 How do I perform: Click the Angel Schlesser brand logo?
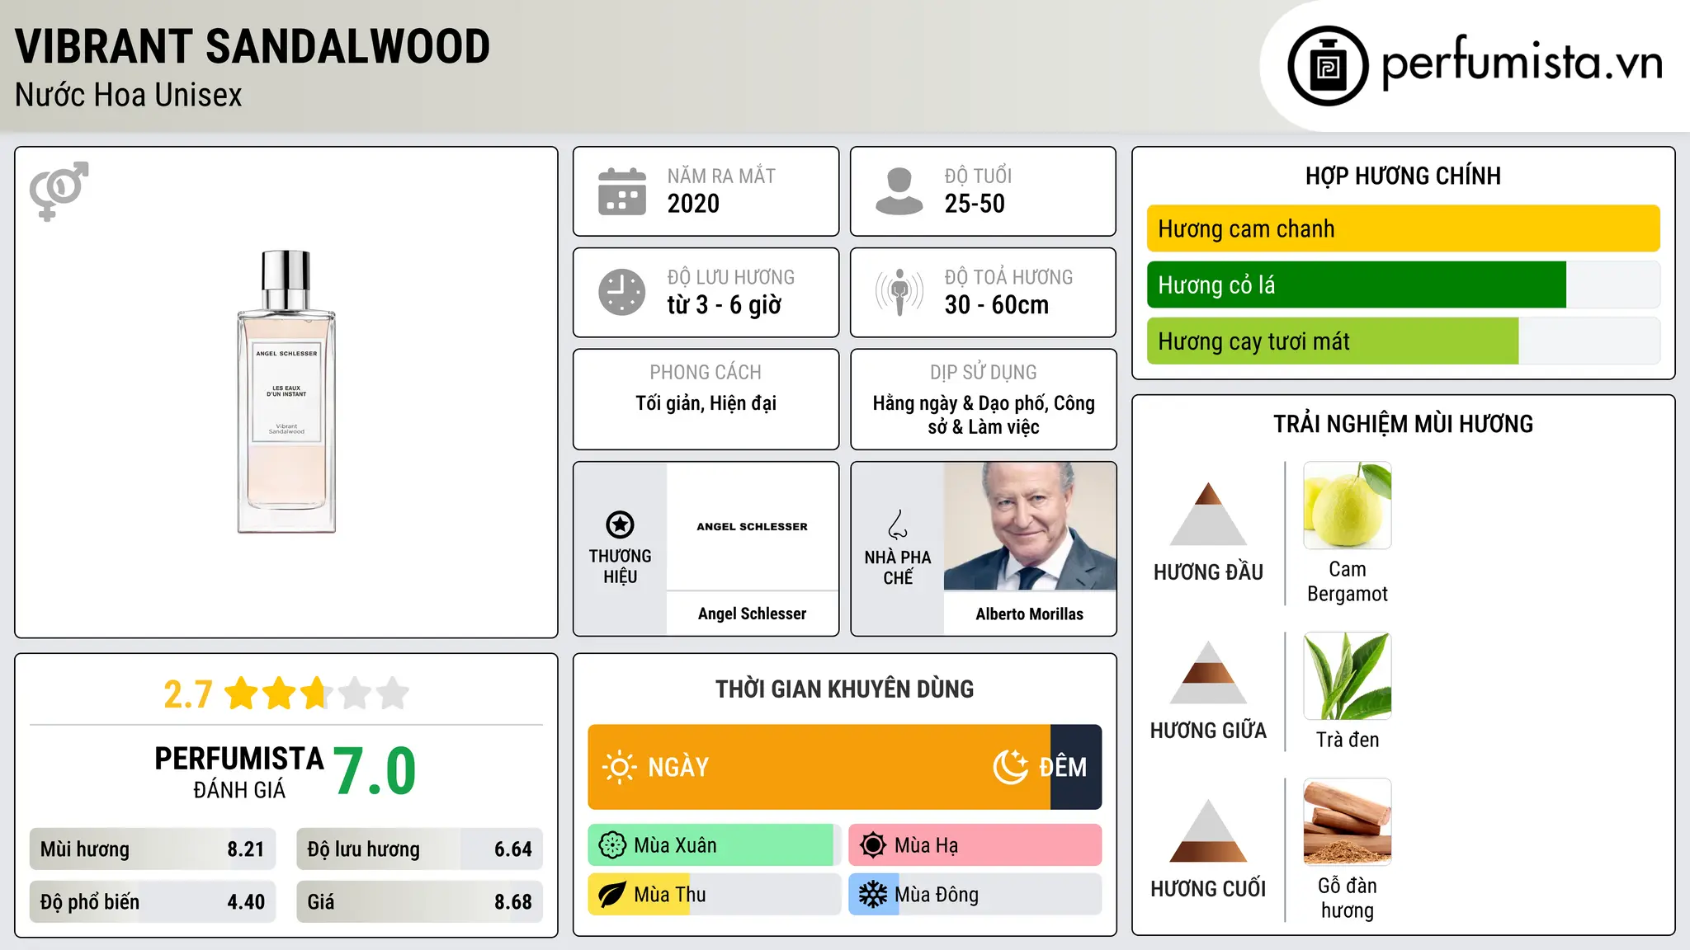[753, 526]
